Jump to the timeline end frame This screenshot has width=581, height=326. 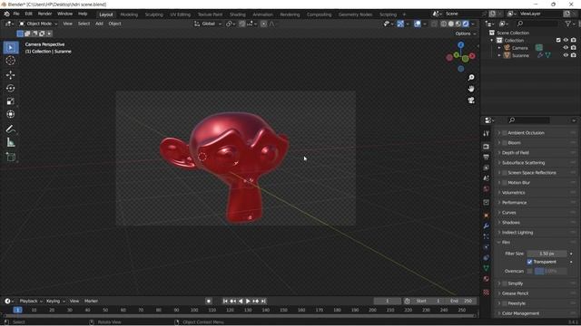point(263,302)
